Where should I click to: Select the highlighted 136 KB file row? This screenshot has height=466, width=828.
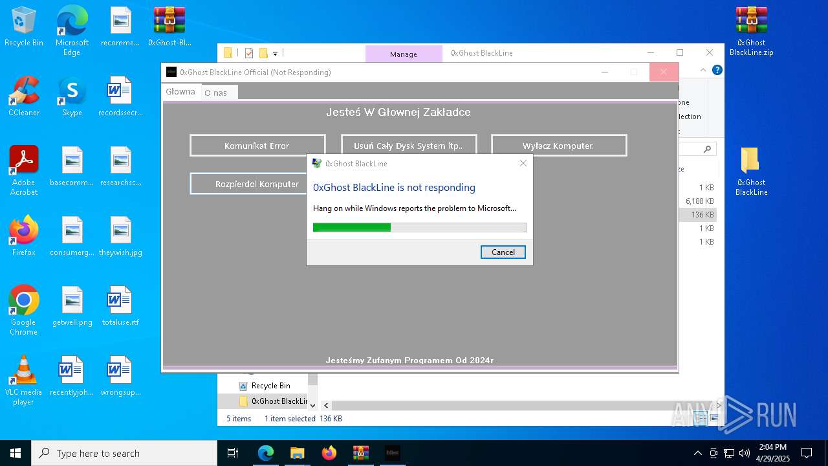tap(698, 215)
